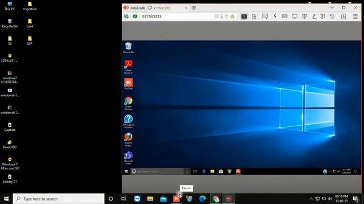Image resolution: width=364 pixels, height=204 pixels.
Task: Open AnyDesk session history clock icon
Action: pos(332,16)
